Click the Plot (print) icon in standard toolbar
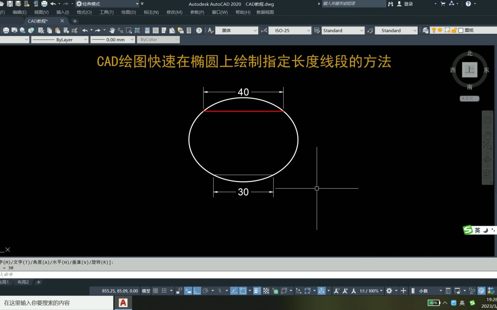 click(x=6, y=30)
